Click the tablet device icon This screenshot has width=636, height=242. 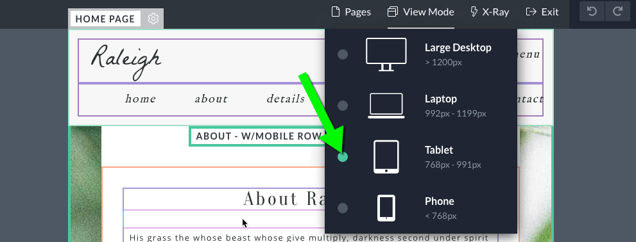[x=386, y=157]
